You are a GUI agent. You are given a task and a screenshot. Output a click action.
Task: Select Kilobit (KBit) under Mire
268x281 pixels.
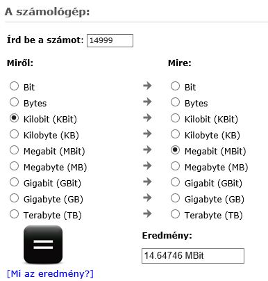[175, 118]
